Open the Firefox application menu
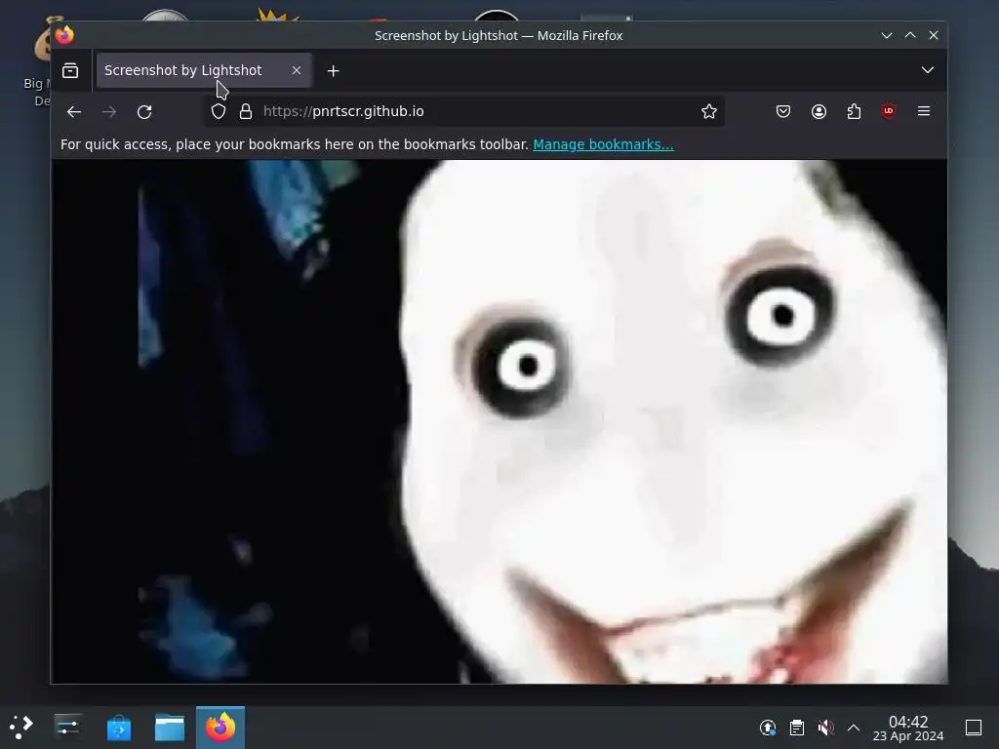 click(924, 111)
